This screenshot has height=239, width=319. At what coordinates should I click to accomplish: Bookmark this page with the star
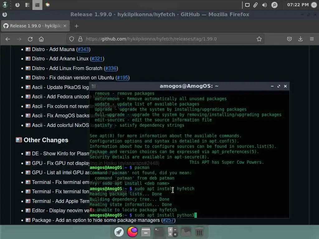click(x=259, y=39)
